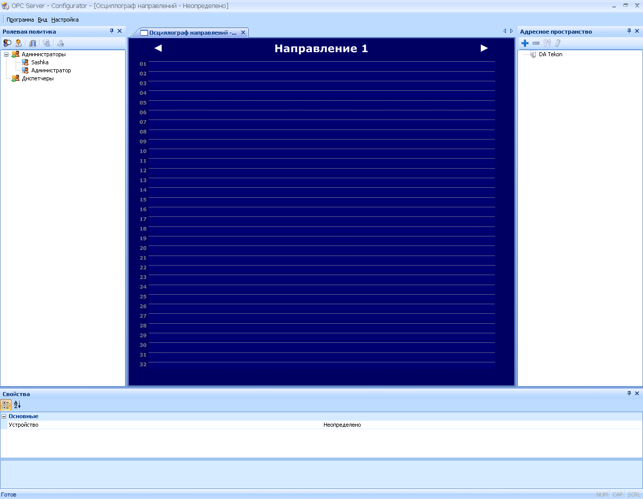Go to next direction with right arrow
Viewport: 643px width, 499px height.
484,48
